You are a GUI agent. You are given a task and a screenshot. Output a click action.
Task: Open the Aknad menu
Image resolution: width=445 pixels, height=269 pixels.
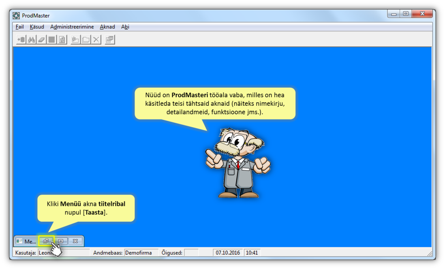(x=107, y=27)
